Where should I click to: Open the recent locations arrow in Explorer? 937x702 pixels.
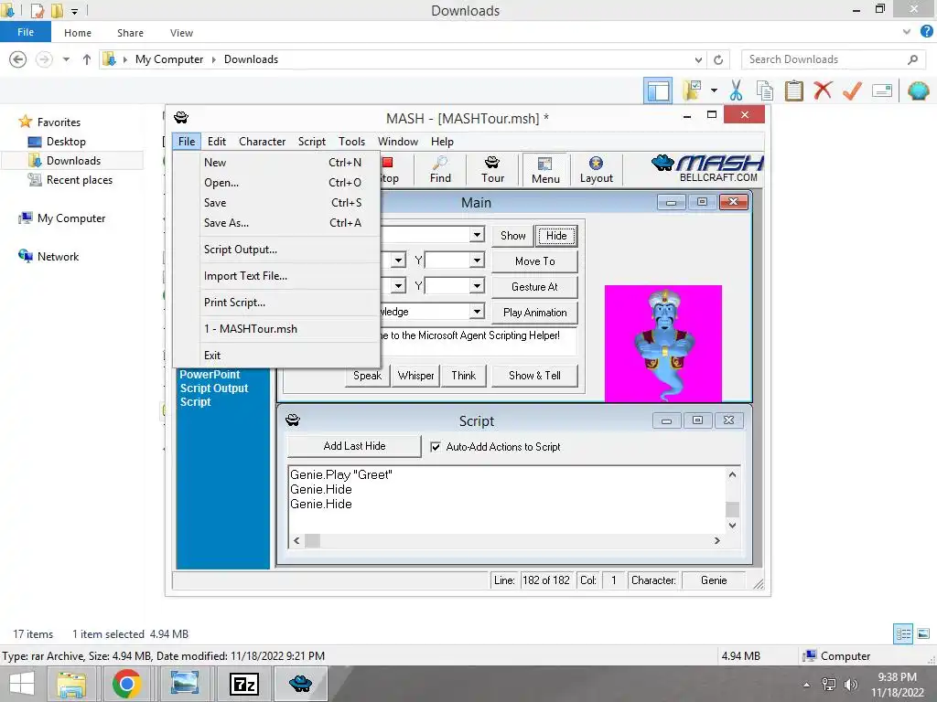point(66,59)
